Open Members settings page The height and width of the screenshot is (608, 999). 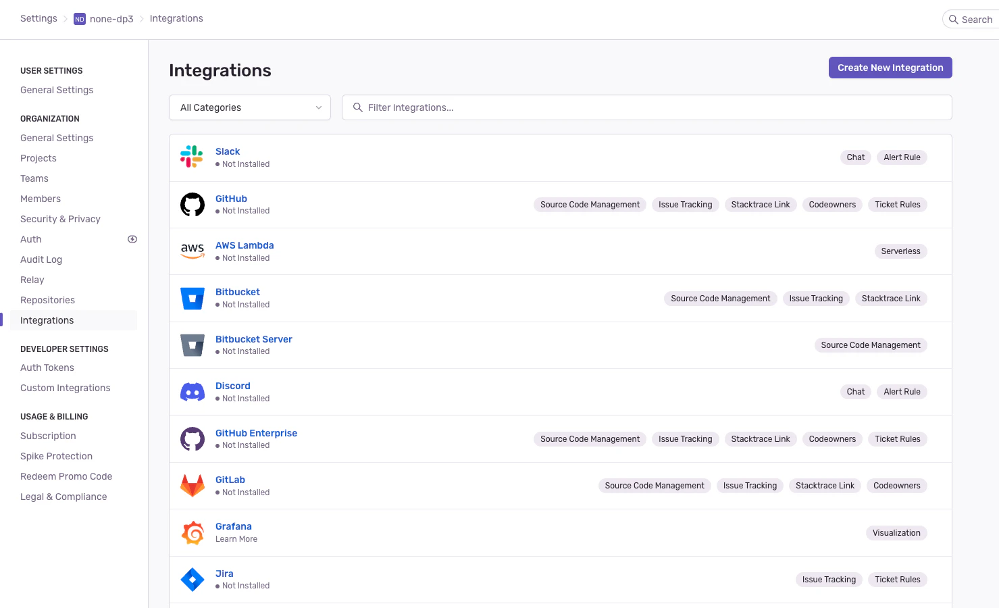tap(41, 199)
